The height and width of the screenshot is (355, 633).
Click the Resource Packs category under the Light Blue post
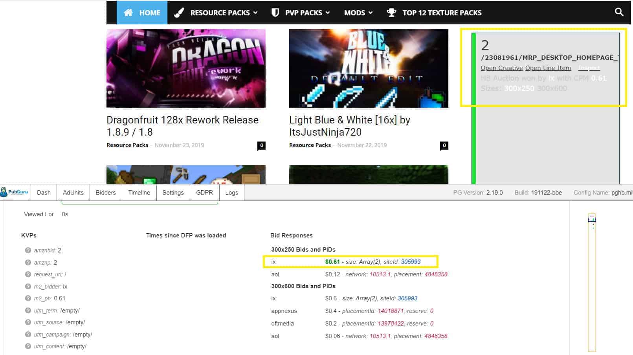tap(310, 145)
